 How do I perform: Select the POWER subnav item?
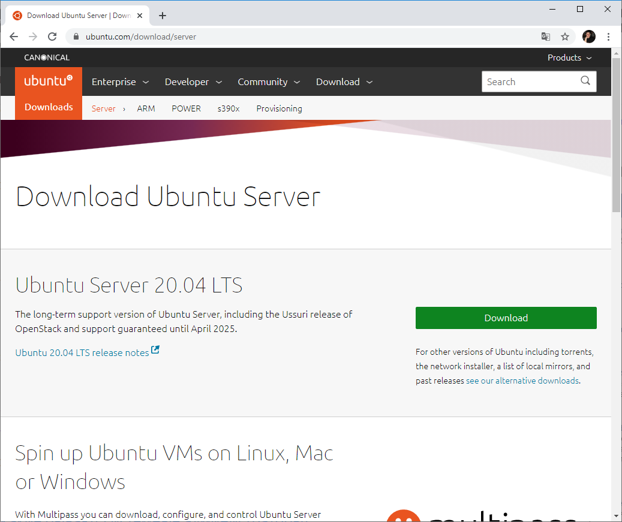click(186, 108)
